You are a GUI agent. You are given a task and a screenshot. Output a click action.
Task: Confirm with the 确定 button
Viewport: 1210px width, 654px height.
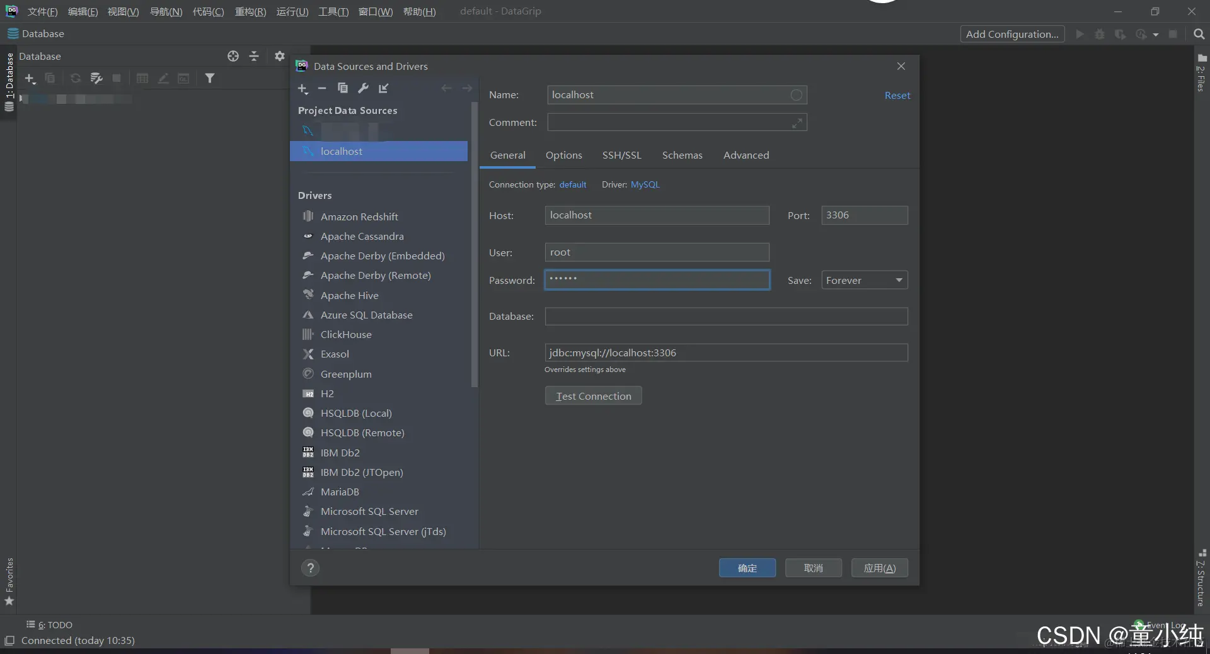pos(747,568)
